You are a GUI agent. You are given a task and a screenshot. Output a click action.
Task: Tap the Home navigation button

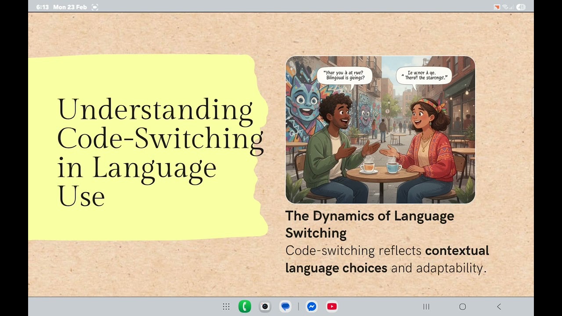pyautogui.click(x=462, y=307)
